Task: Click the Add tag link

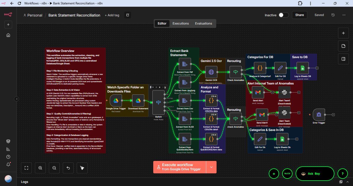Action: tap(112, 15)
